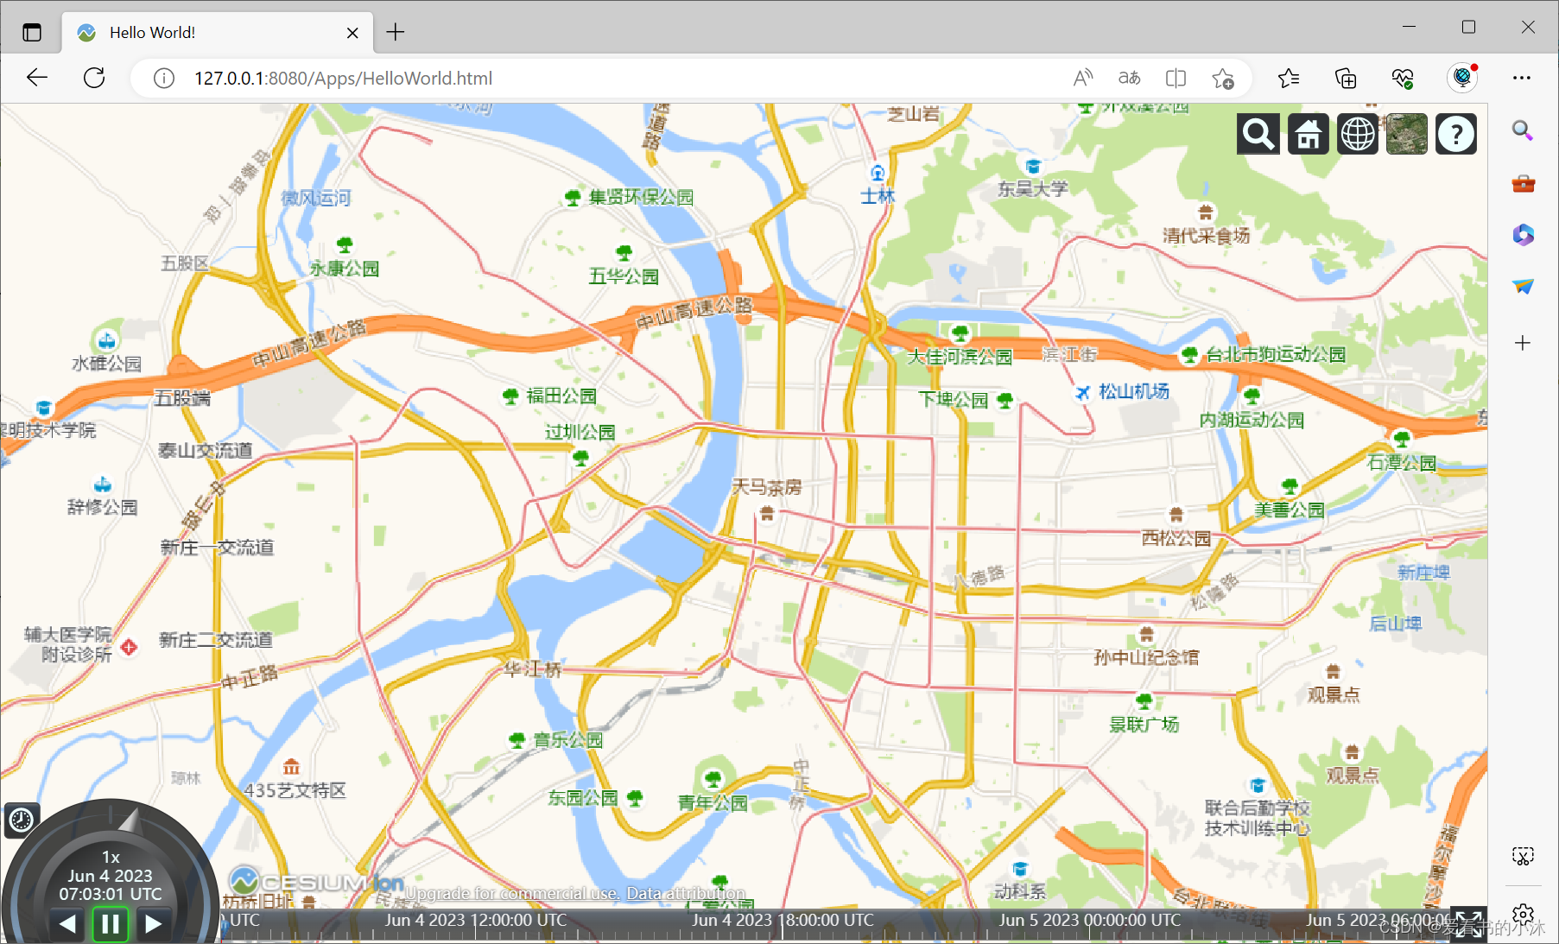
Task: Click the 集贤环保公园 park label
Action: point(641,197)
